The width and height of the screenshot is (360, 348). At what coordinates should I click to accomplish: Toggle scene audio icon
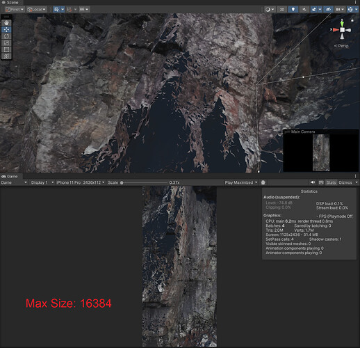(x=304, y=9)
